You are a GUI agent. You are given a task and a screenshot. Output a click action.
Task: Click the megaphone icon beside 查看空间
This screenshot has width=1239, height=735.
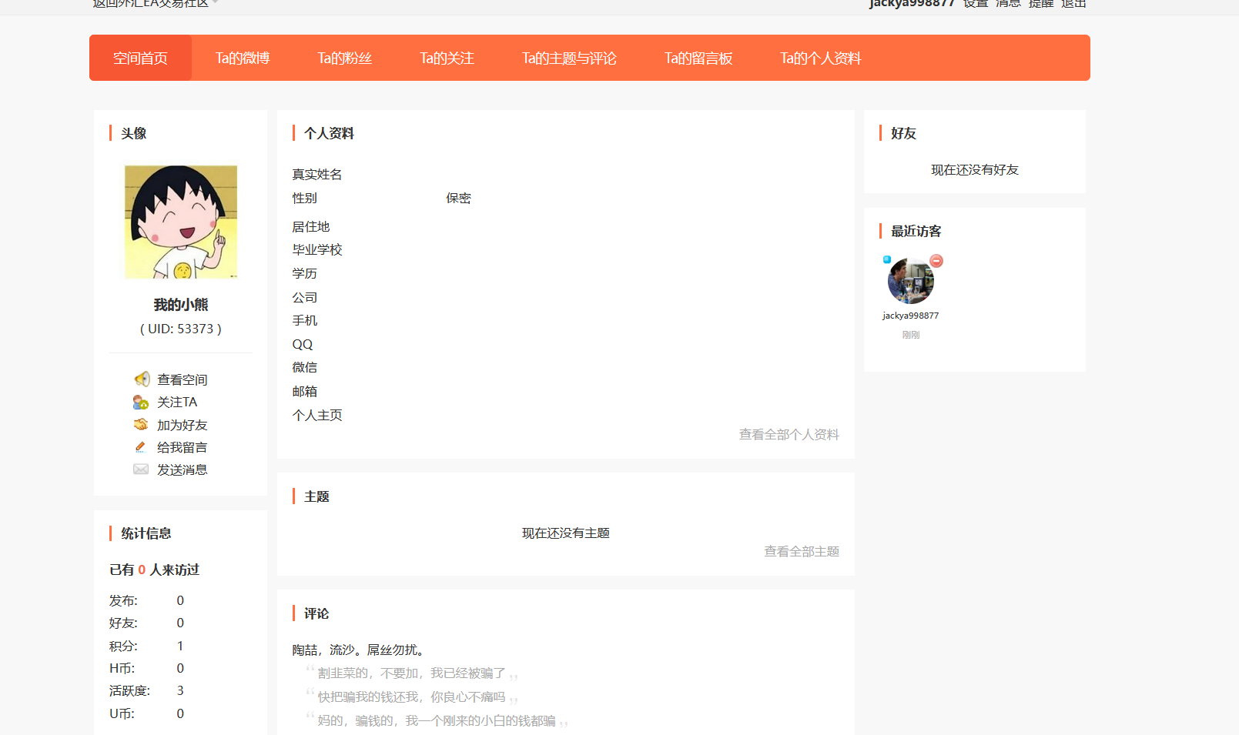point(142,379)
